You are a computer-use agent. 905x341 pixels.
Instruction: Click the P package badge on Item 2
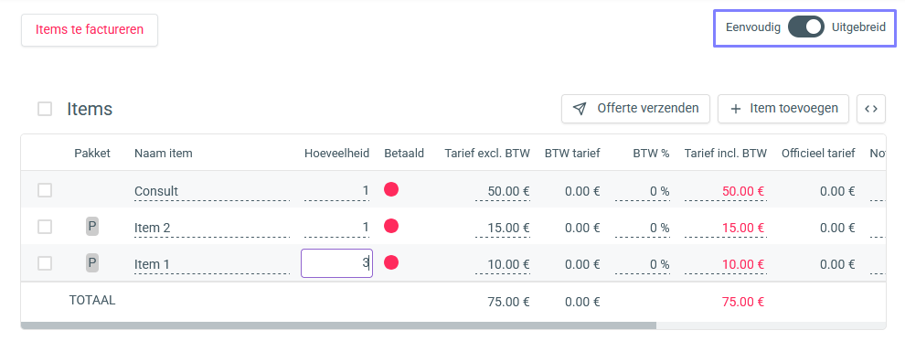[92, 227]
